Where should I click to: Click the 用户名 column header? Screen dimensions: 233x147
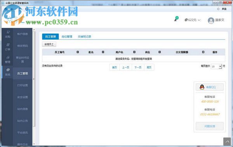(x=119, y=52)
